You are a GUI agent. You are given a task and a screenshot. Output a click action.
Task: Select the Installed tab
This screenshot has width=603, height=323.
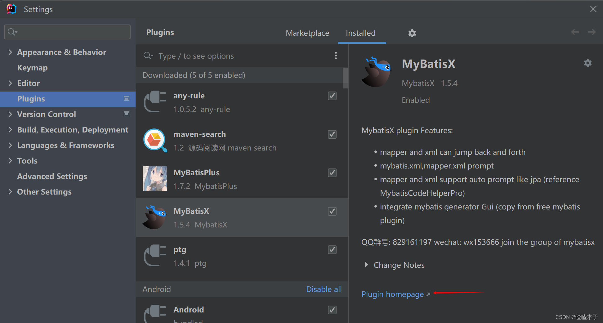click(361, 33)
